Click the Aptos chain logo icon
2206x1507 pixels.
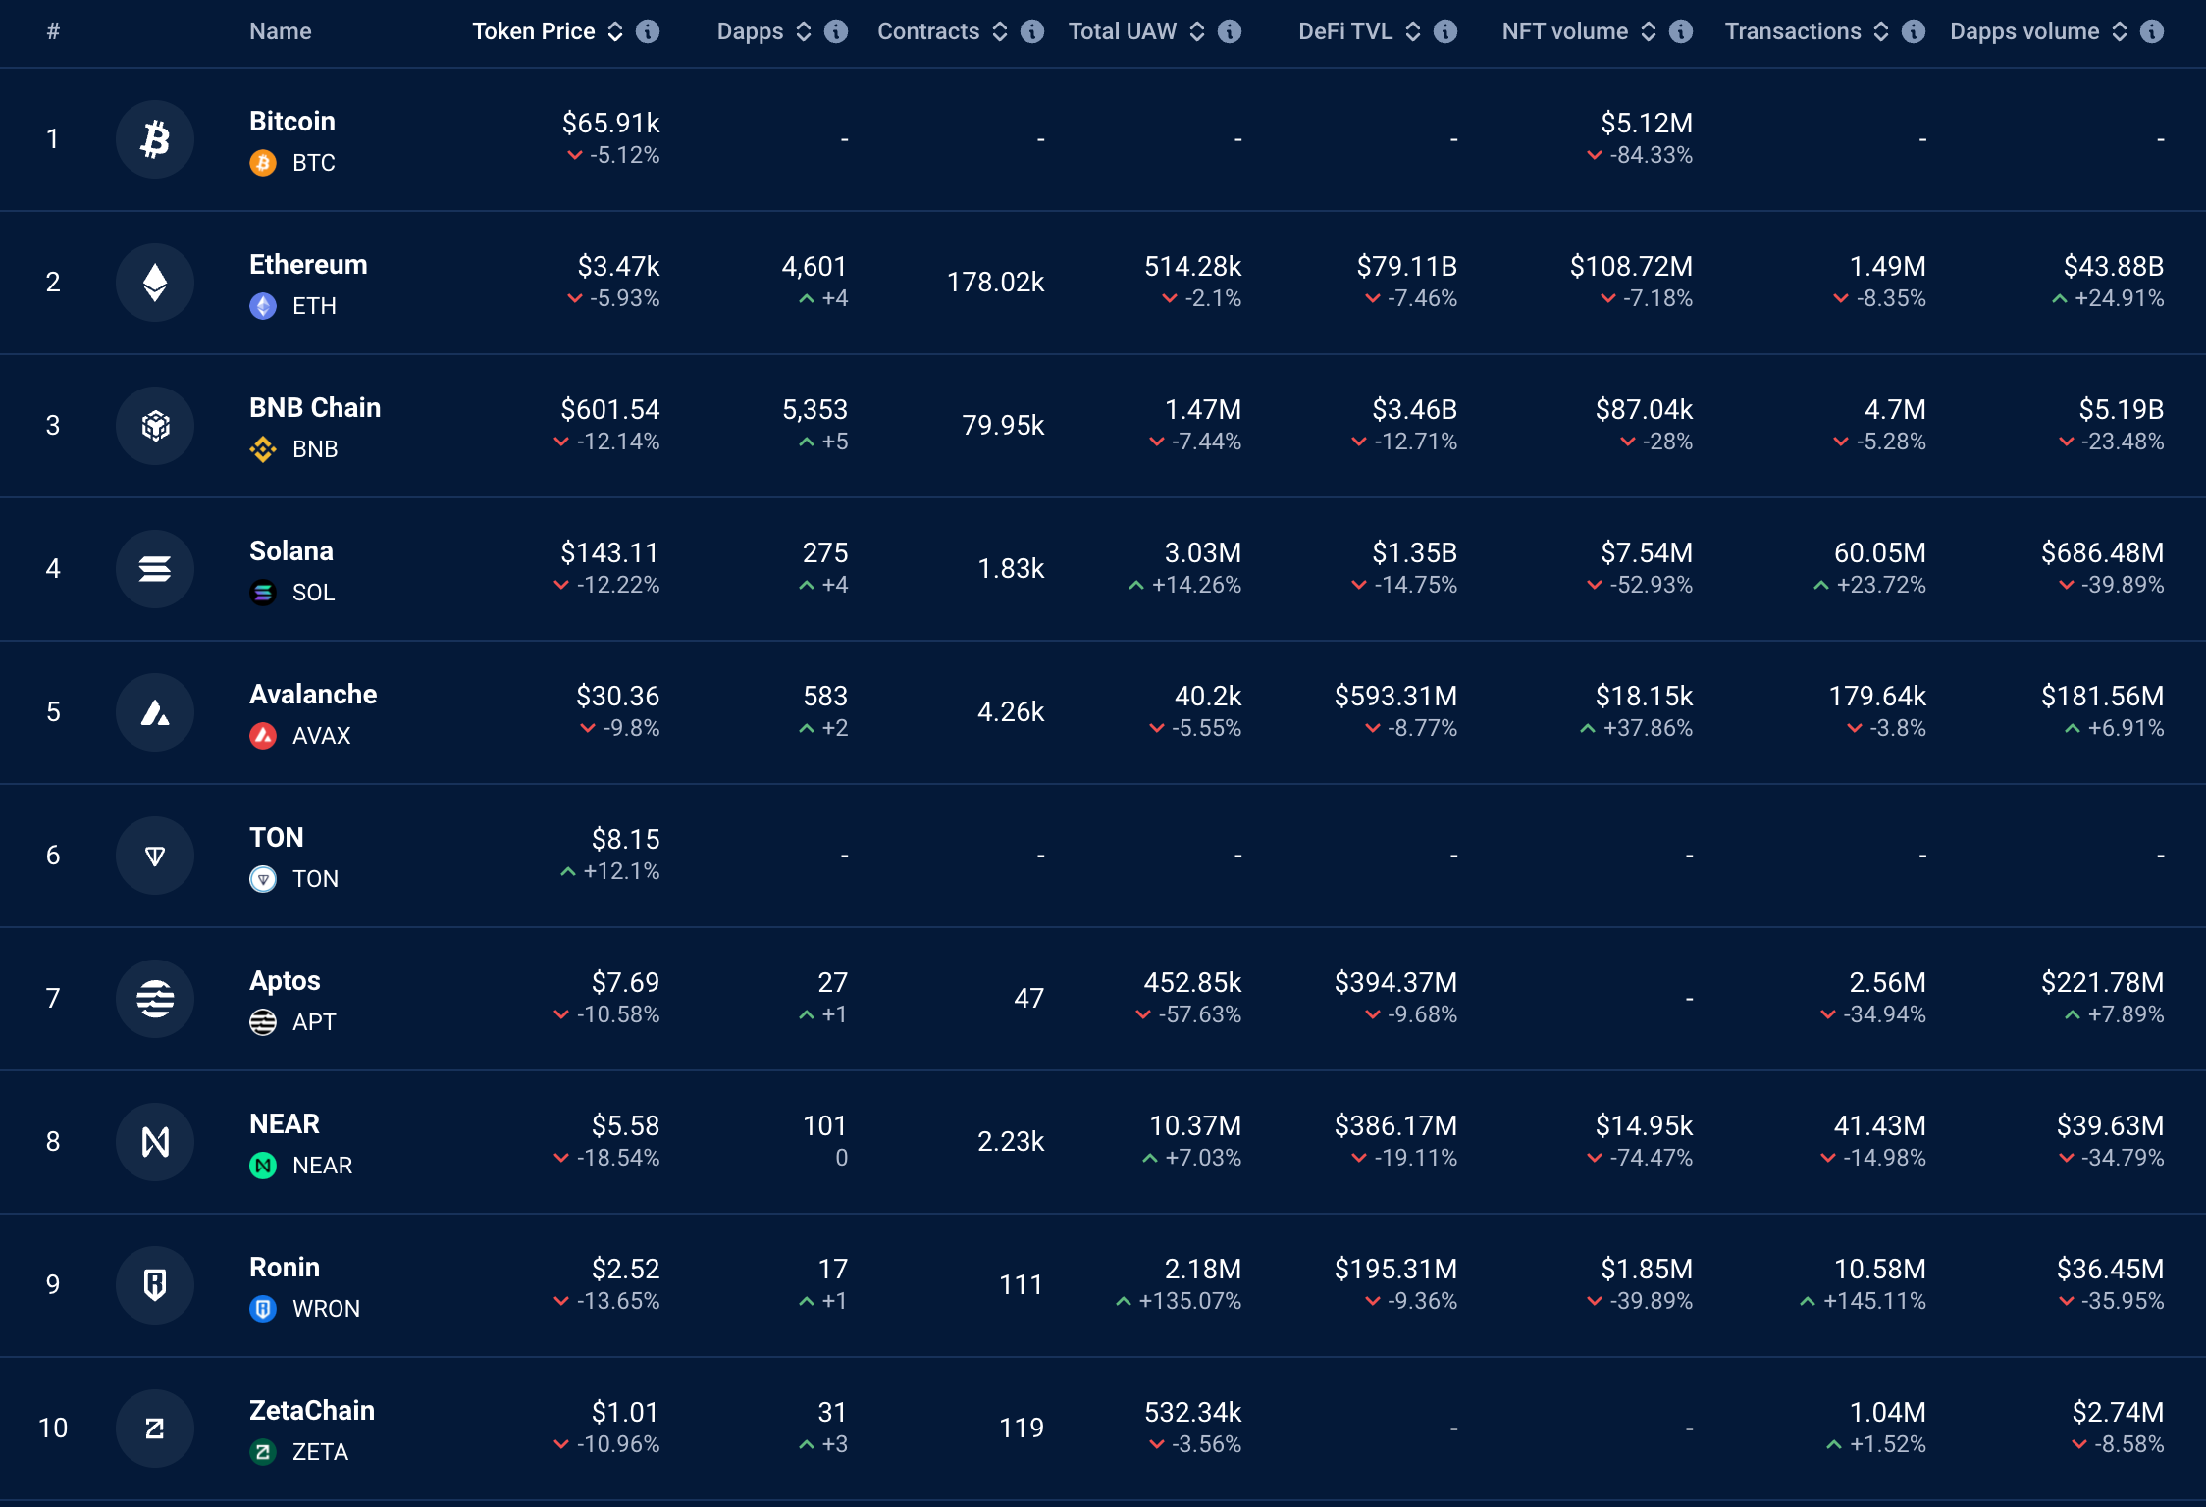(x=155, y=999)
